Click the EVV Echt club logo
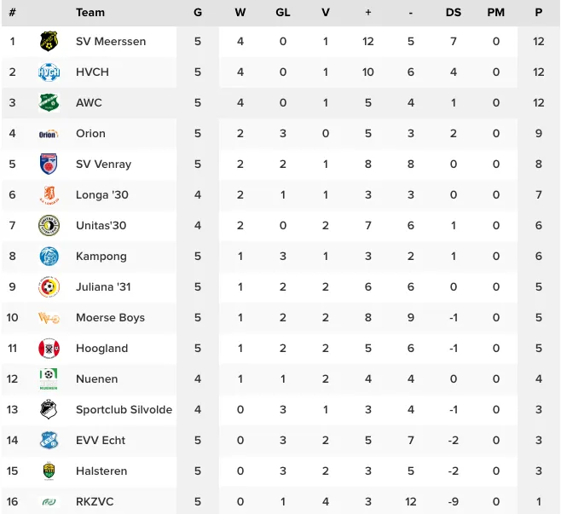This screenshot has height=514, width=561. (x=49, y=440)
